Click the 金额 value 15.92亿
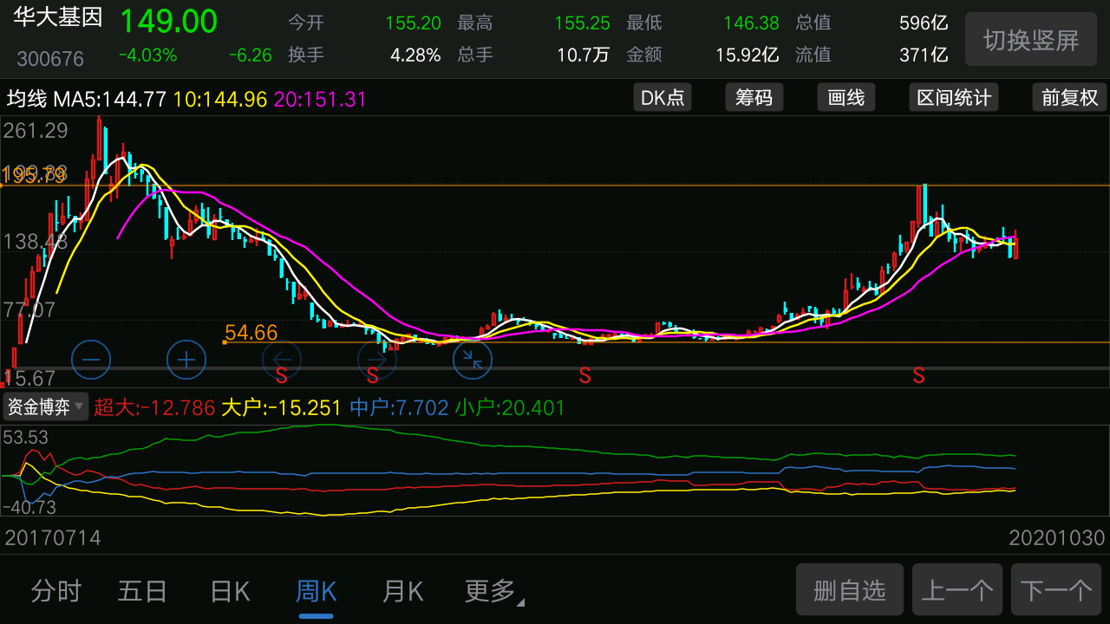This screenshot has width=1110, height=624. (747, 55)
